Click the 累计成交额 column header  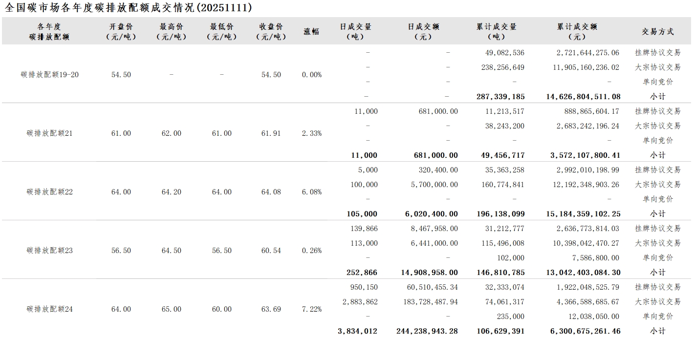coord(577,31)
